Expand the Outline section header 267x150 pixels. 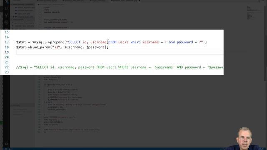pyautogui.click(x=23, y=105)
